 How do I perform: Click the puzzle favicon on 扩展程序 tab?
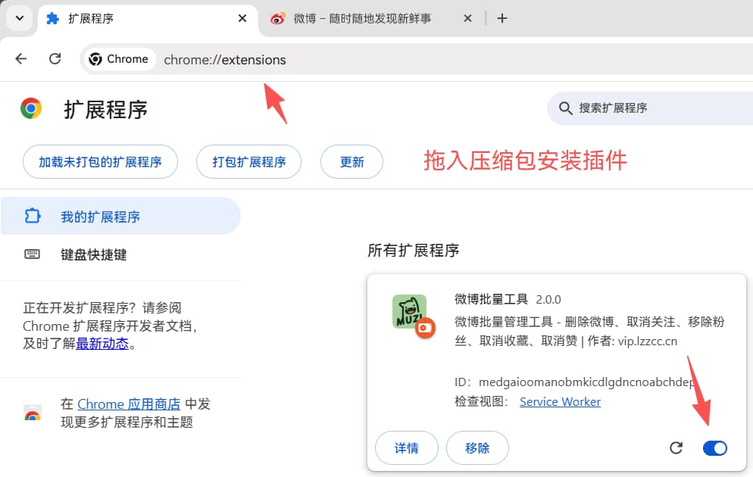coord(52,19)
